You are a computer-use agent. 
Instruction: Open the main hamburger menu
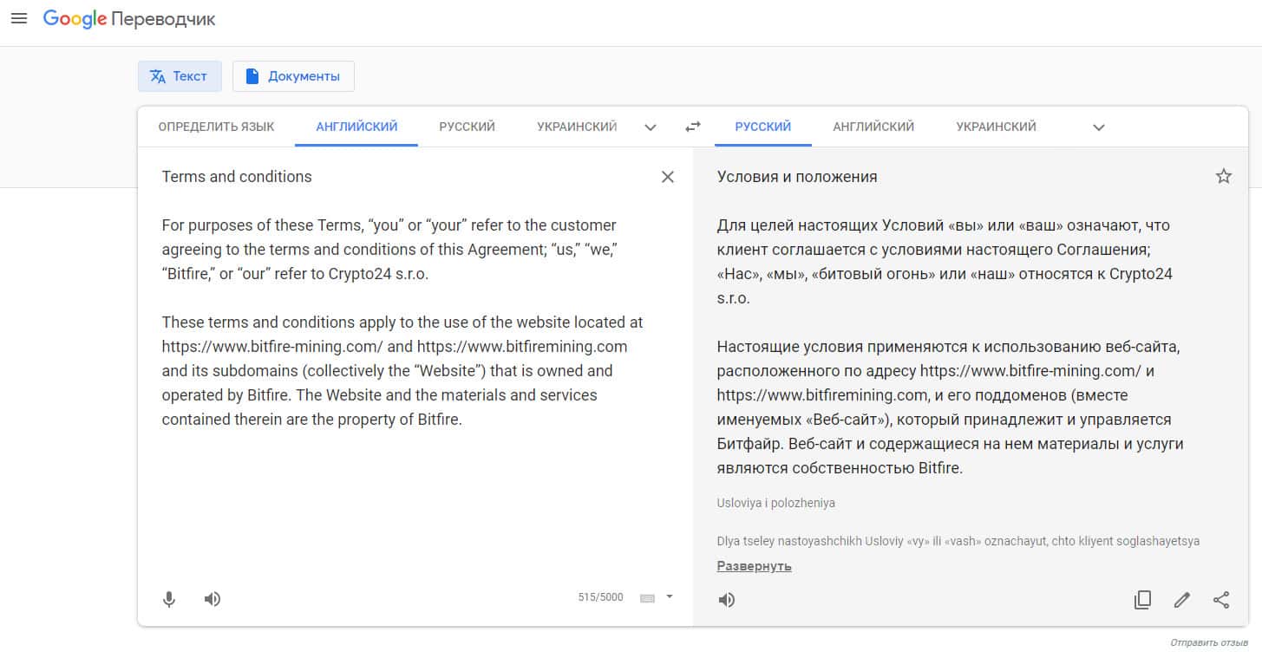pyautogui.click(x=18, y=18)
